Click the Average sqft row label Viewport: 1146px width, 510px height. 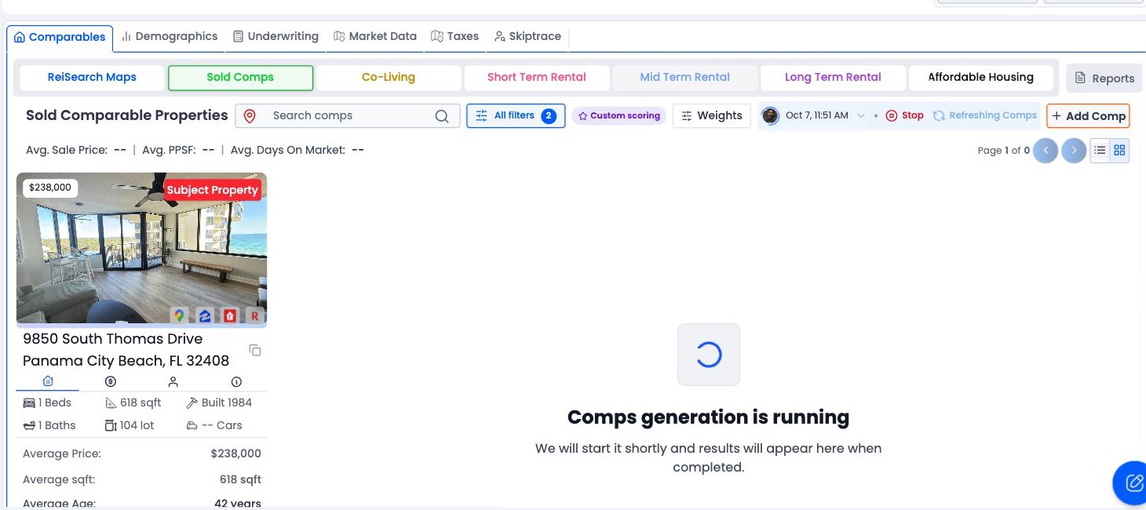[59, 479]
